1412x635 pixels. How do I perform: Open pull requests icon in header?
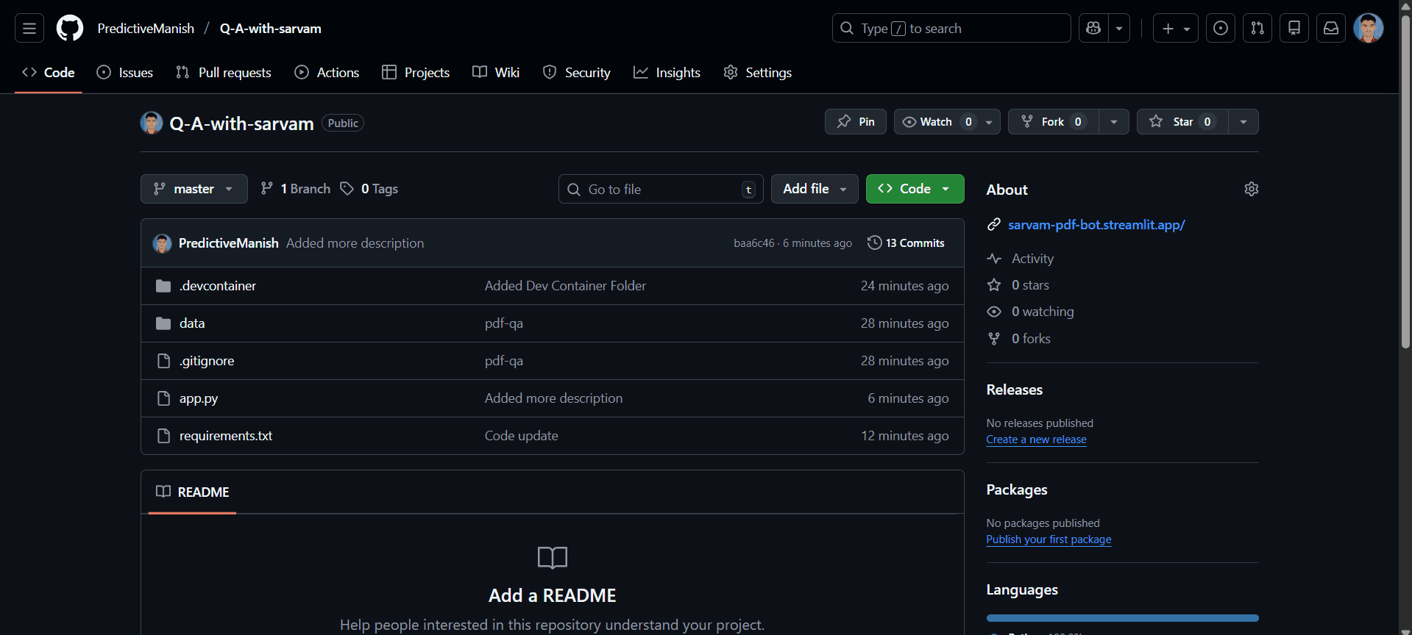tap(1257, 29)
